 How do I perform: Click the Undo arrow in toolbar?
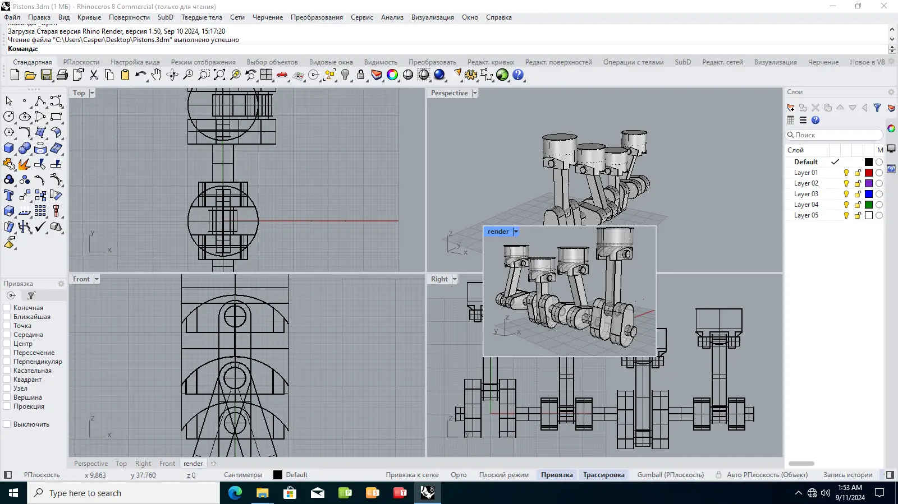[140, 75]
